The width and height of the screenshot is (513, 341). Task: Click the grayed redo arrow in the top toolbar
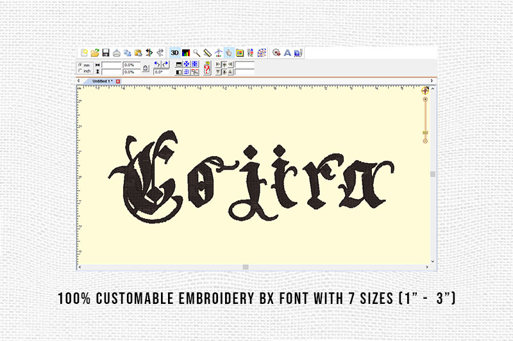pos(160,52)
